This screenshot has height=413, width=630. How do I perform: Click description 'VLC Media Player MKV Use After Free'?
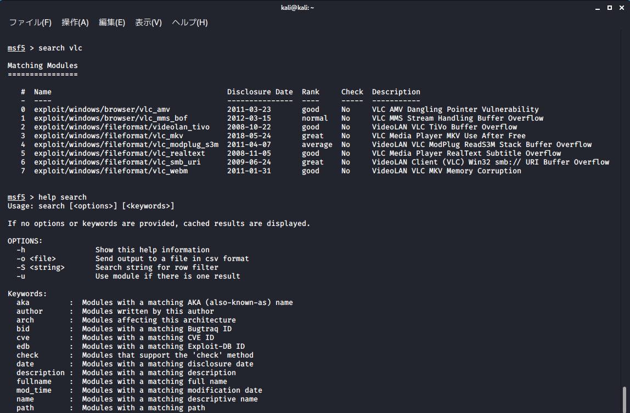449,136
